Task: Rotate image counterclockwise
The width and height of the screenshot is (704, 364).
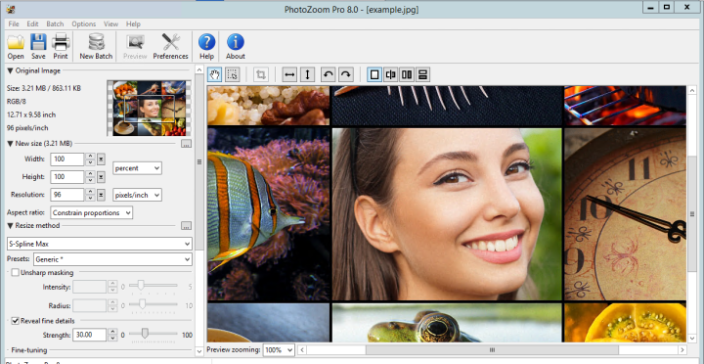Action: click(329, 74)
